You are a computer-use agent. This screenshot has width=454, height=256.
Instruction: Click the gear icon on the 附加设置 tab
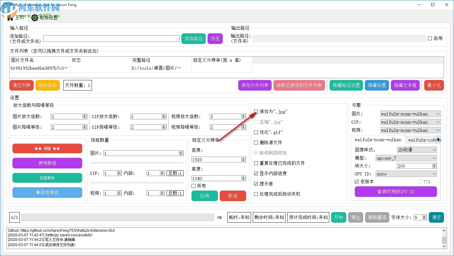point(34,17)
